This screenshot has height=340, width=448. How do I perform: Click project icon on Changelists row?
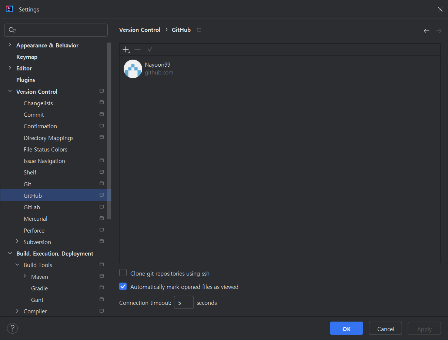pos(101,103)
